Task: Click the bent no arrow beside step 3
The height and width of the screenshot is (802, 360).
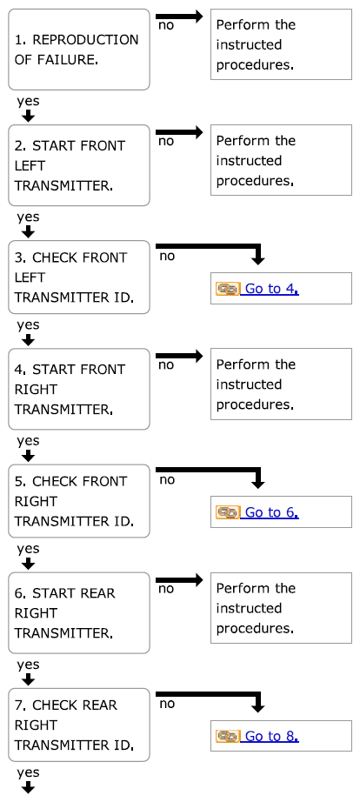Action: [210, 254]
